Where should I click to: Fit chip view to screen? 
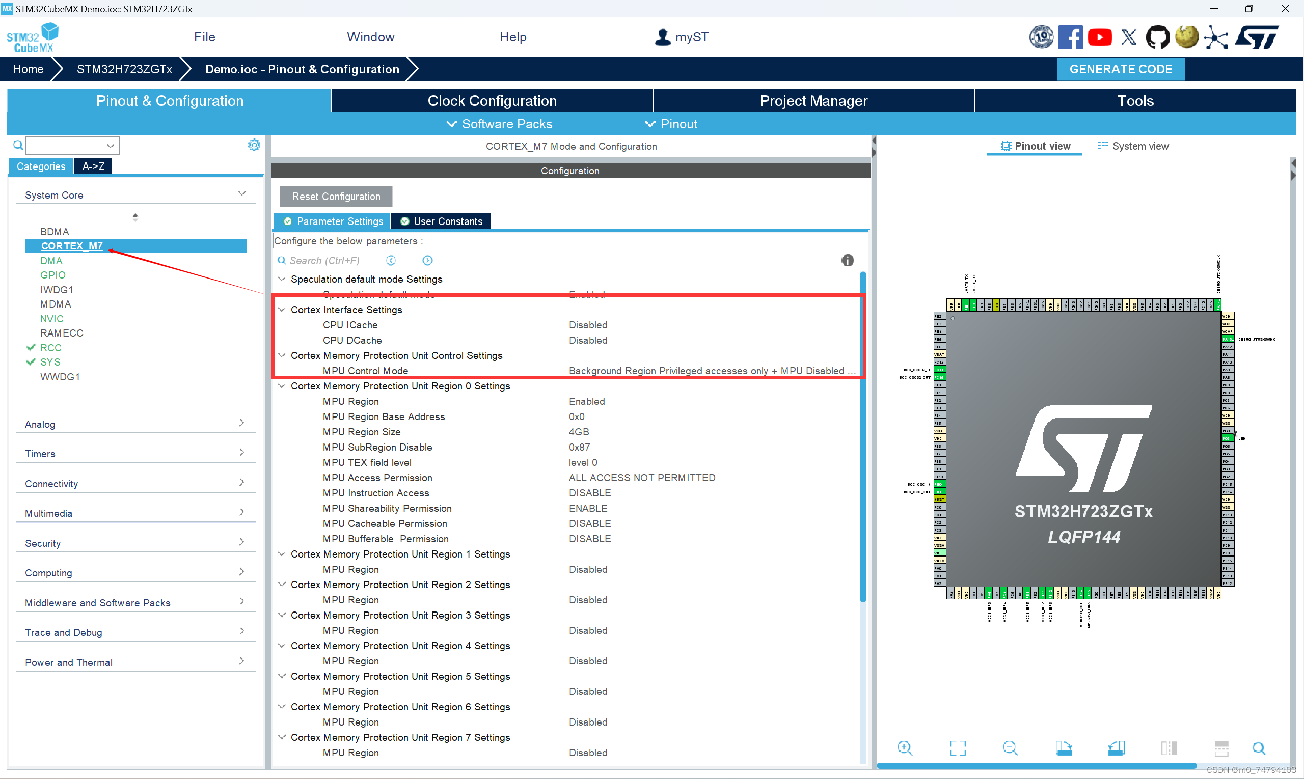point(958,748)
